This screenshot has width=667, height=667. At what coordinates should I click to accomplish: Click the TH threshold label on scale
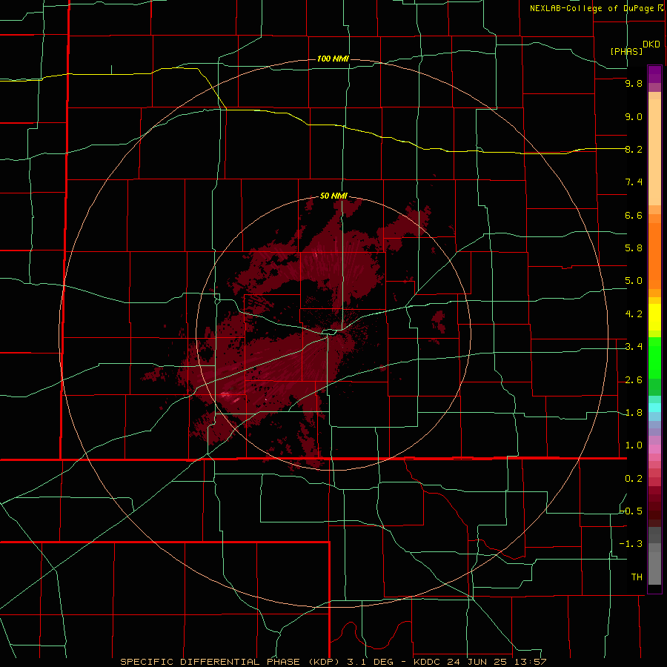coord(637,577)
